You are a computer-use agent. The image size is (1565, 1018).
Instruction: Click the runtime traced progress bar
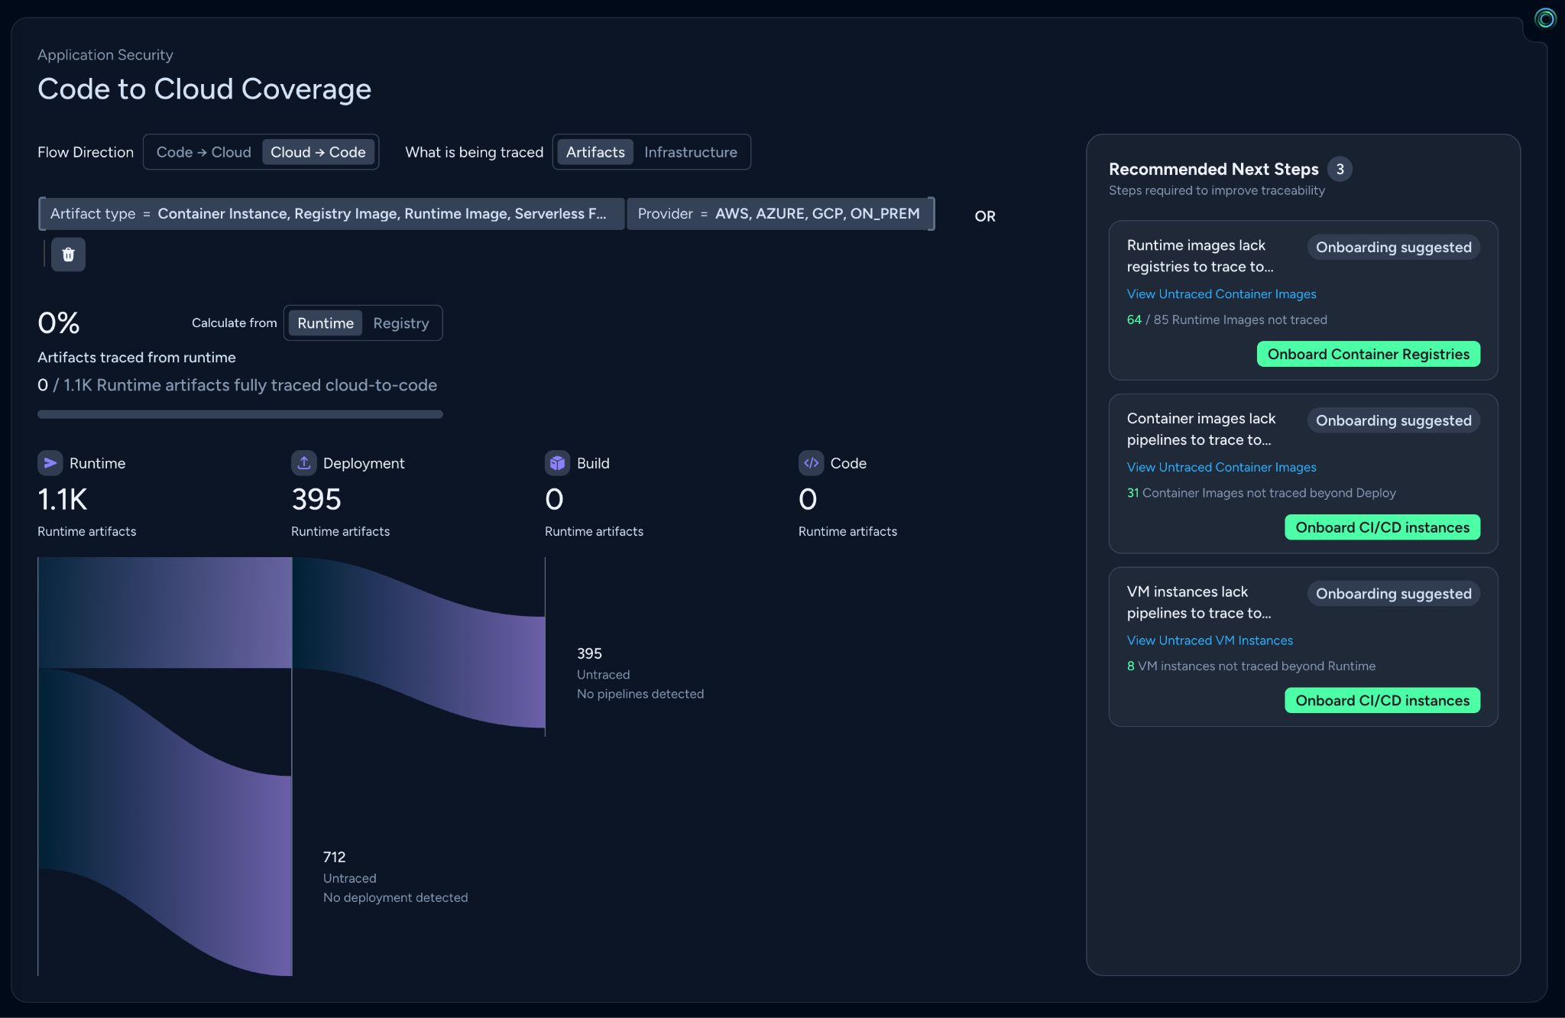240,414
